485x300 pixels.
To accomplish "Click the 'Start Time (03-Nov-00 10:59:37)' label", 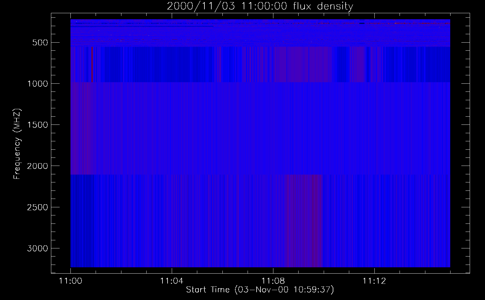I will (x=260, y=290).
